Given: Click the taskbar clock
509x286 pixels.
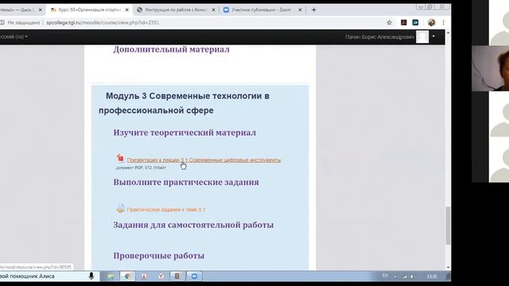Looking at the screenshot, I should [432, 276].
